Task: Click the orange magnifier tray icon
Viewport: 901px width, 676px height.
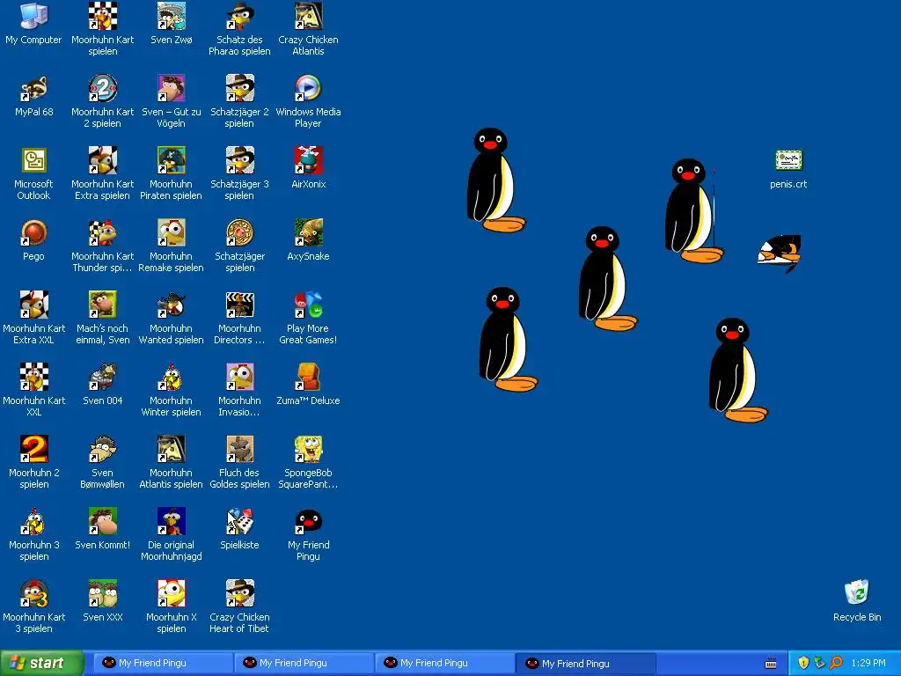Action: tap(836, 663)
